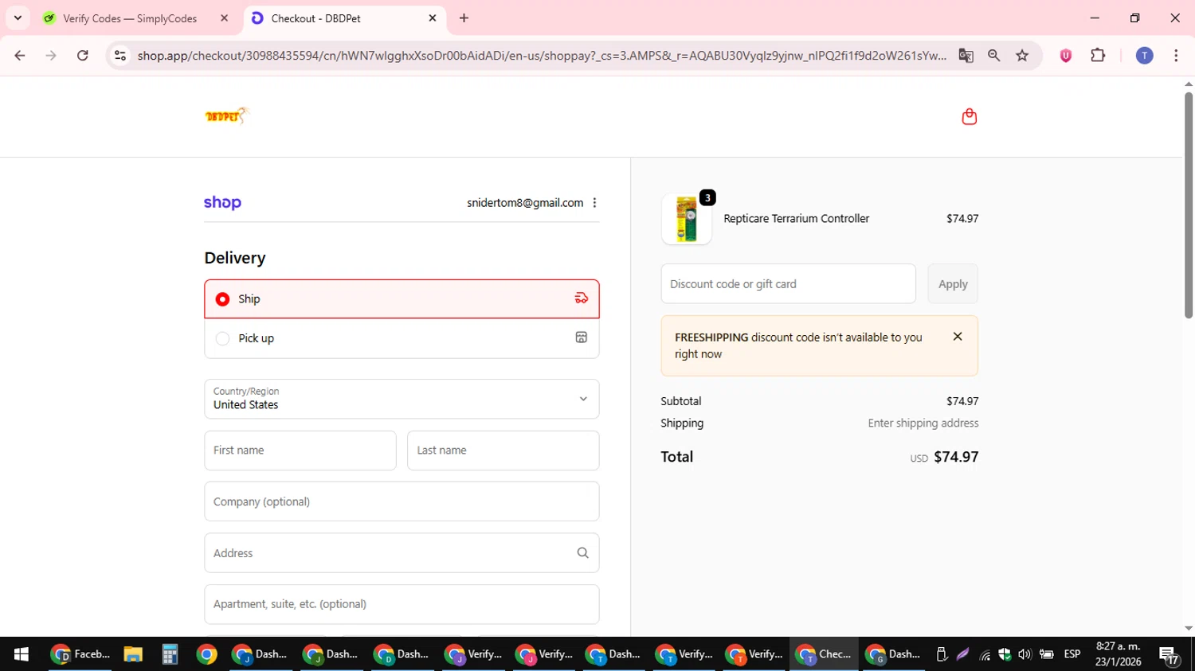The width and height of the screenshot is (1195, 671).
Task: Click the Shop logo
Action: [222, 202]
